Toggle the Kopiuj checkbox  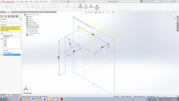[x=4, y=50]
